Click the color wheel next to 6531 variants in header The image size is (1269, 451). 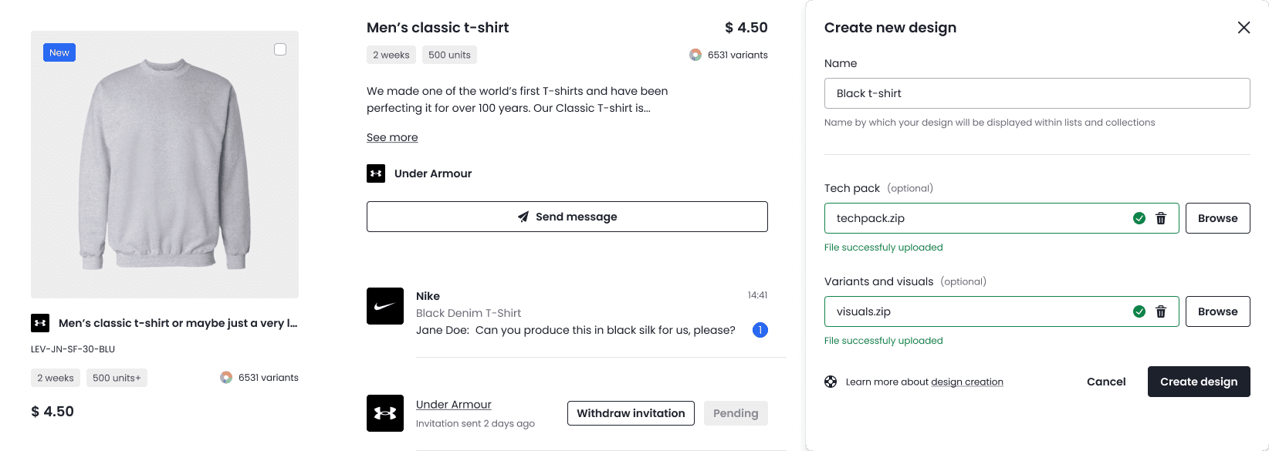[695, 55]
